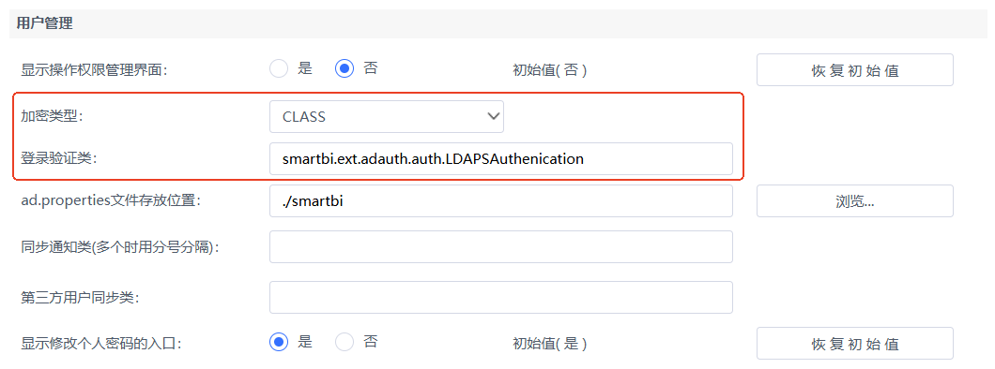This screenshot has width=995, height=369.
Task: Select 是 for 显示修改个人密码的入口
Action: coord(279,343)
